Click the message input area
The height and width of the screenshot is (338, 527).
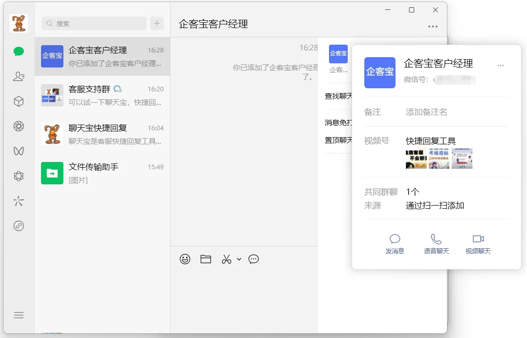coord(244,299)
